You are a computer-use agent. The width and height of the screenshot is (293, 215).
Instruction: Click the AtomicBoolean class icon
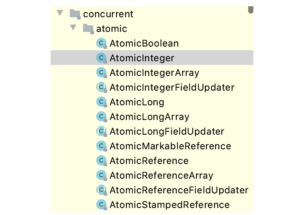point(101,43)
